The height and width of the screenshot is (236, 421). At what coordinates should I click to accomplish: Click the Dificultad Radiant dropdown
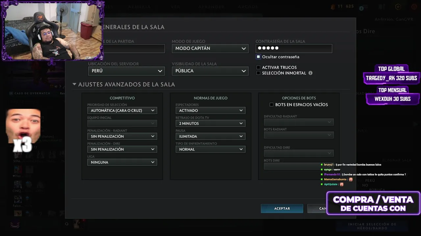click(299, 122)
